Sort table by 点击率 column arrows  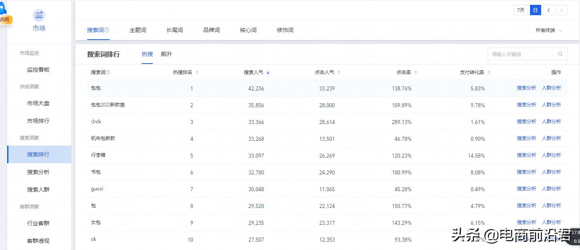click(415, 72)
